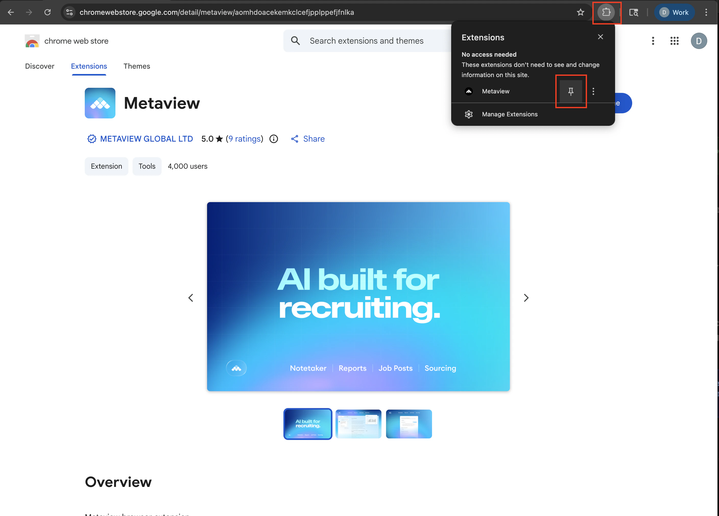This screenshot has width=719, height=516.
Task: Reload the current page
Action: (47, 12)
